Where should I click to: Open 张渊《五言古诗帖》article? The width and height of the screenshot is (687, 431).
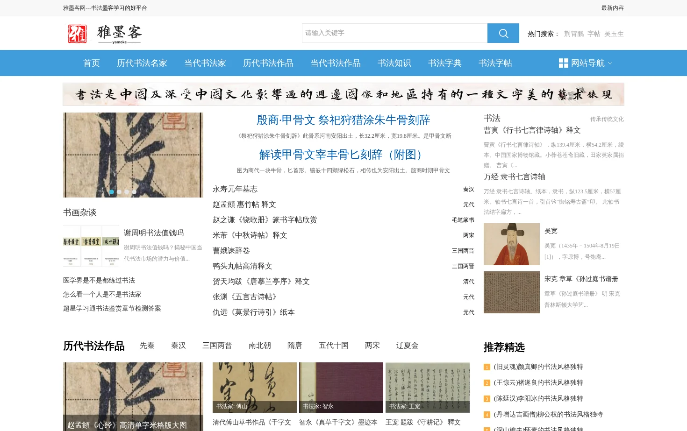coord(246,297)
